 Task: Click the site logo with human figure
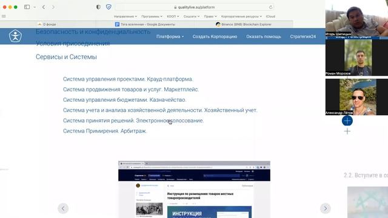[x=15, y=36]
